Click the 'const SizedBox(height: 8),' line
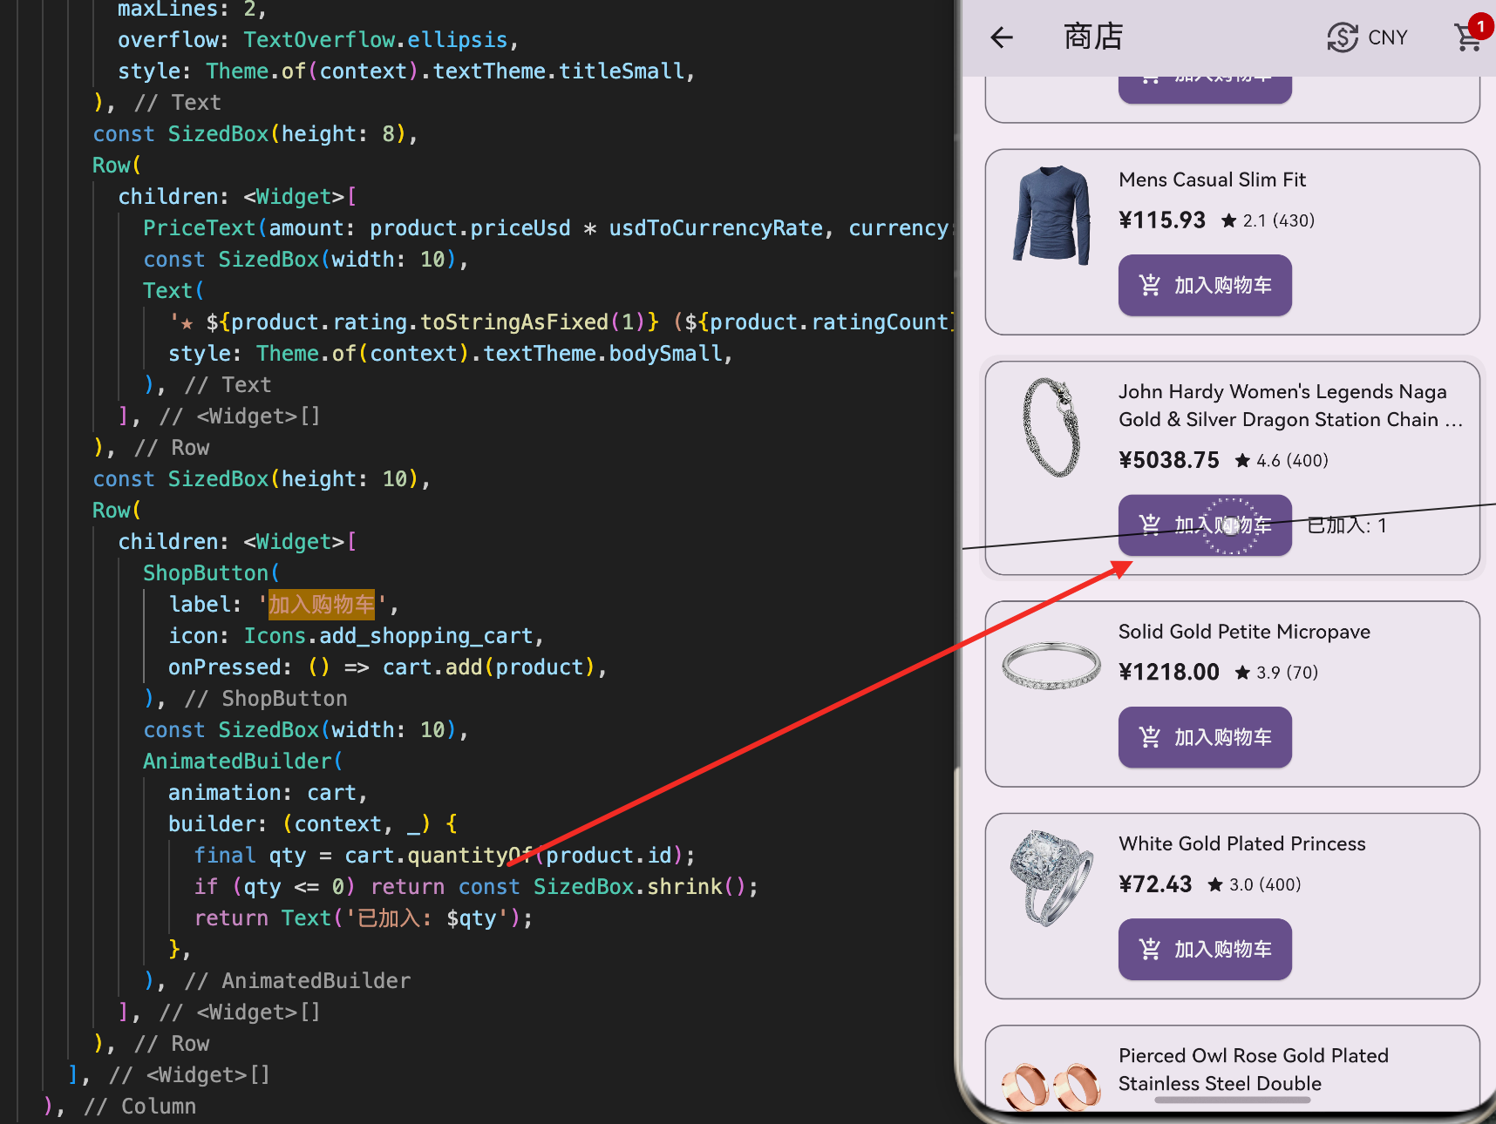This screenshot has height=1124, width=1496. click(255, 134)
